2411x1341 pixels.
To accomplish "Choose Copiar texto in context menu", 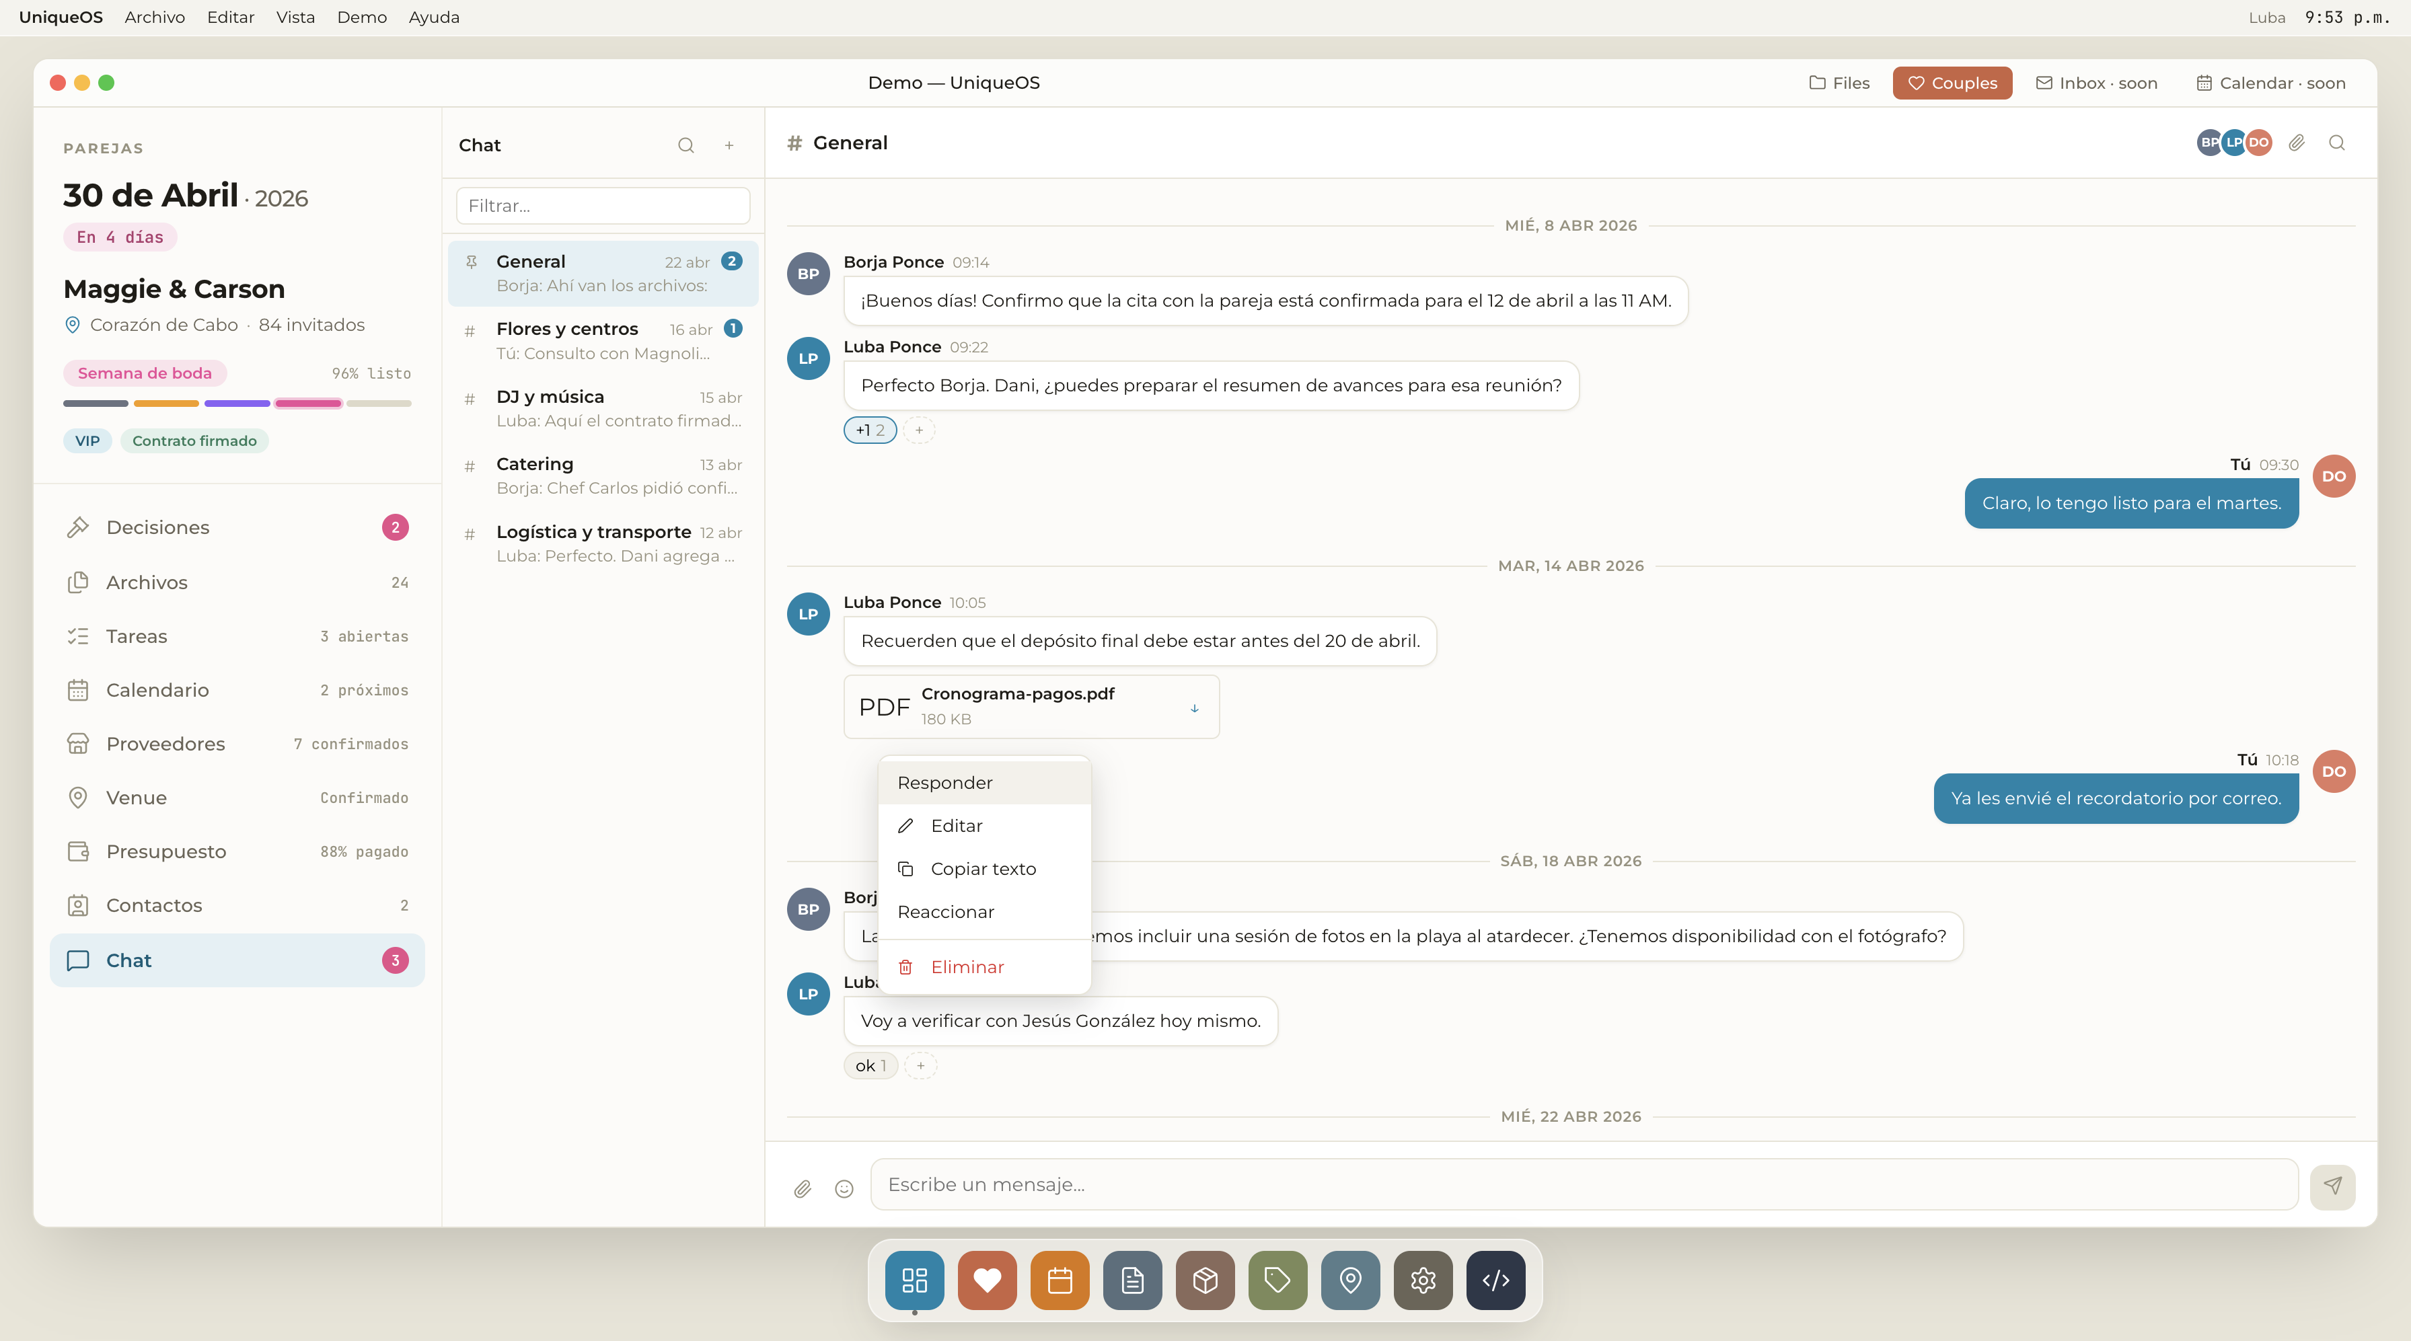I will coord(985,870).
